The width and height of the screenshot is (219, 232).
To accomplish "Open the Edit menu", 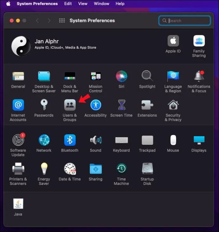I will coord(68,4).
